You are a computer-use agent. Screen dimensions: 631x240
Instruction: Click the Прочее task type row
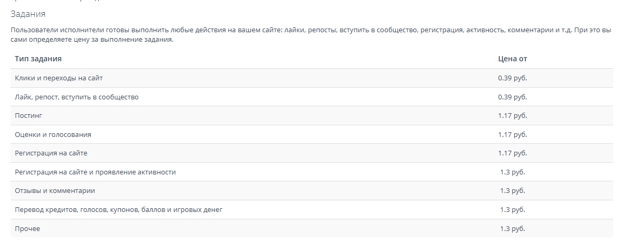(311, 228)
